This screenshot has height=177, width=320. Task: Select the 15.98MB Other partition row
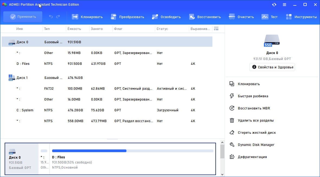click(x=107, y=53)
